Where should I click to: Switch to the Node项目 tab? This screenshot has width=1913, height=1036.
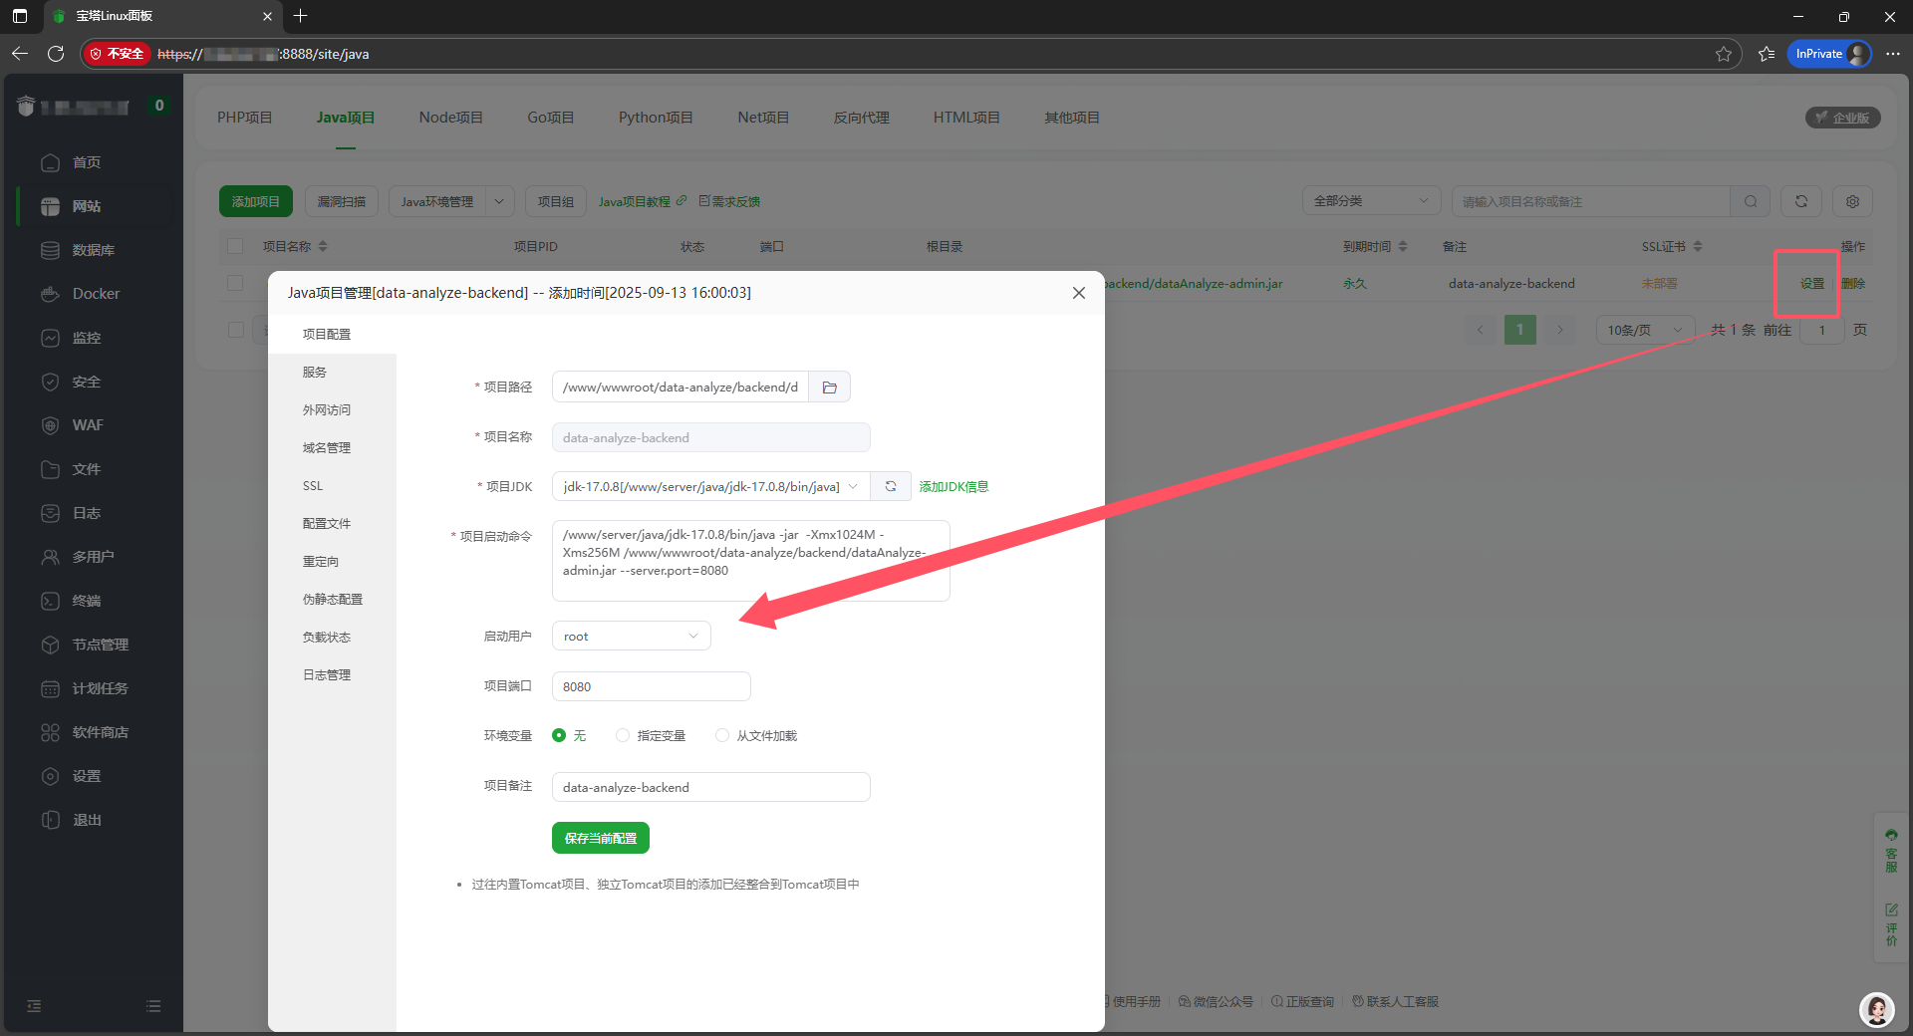[450, 117]
